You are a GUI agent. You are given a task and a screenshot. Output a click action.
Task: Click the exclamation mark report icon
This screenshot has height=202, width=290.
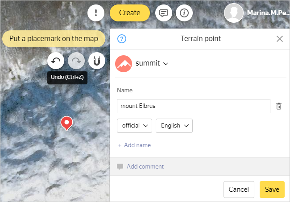click(96, 13)
